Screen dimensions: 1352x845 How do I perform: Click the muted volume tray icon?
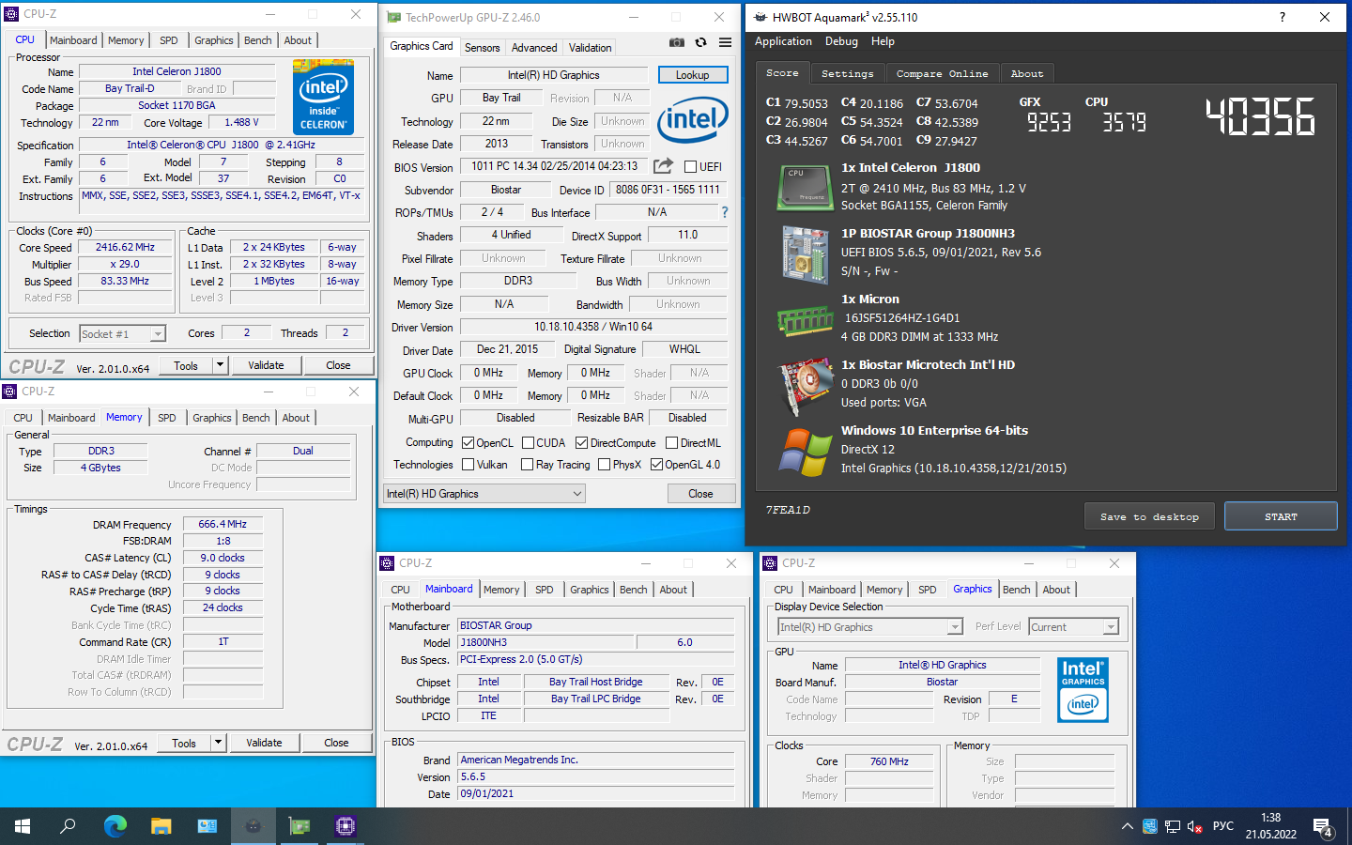pos(1195,827)
